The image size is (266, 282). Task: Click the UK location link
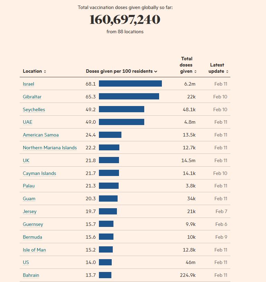pyautogui.click(x=26, y=161)
